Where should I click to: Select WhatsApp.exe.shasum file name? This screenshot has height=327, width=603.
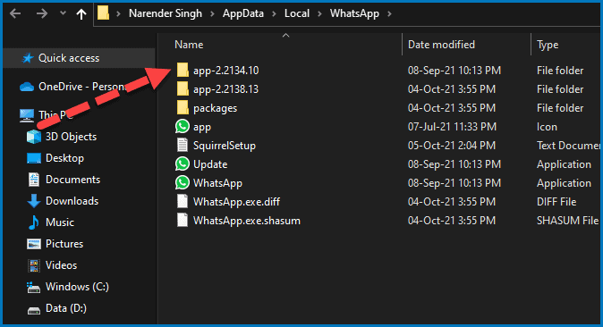pyautogui.click(x=247, y=221)
